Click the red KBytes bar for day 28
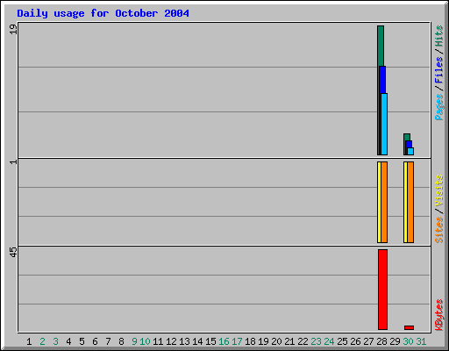The height and width of the screenshot is (351, 449). pos(382,290)
